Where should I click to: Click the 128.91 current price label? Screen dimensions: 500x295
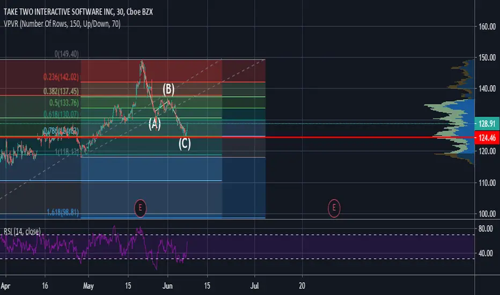[487, 124]
